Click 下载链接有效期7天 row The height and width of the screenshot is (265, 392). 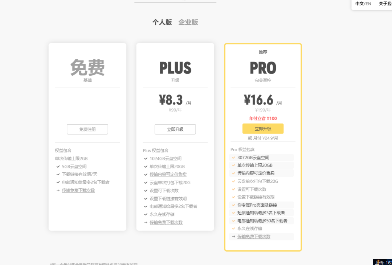[80, 174]
